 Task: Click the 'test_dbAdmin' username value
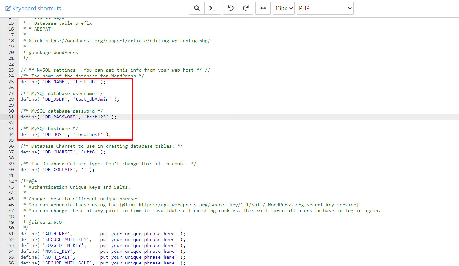click(92, 99)
